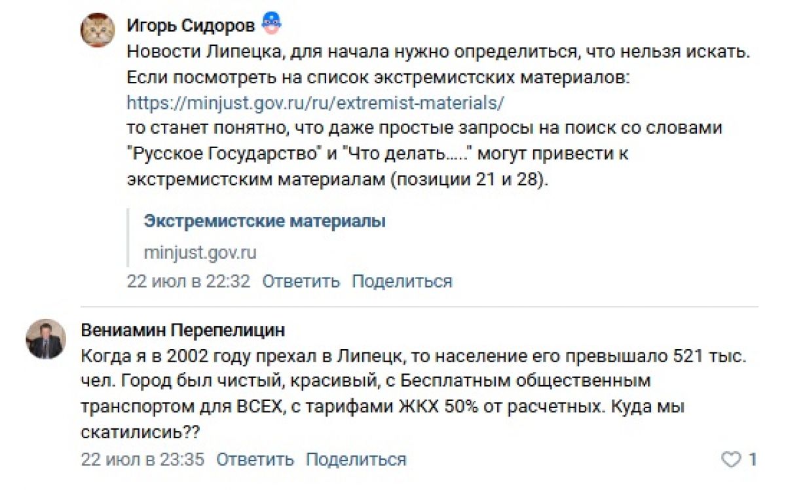Open the Экстремистские материалы preview title

265,221
